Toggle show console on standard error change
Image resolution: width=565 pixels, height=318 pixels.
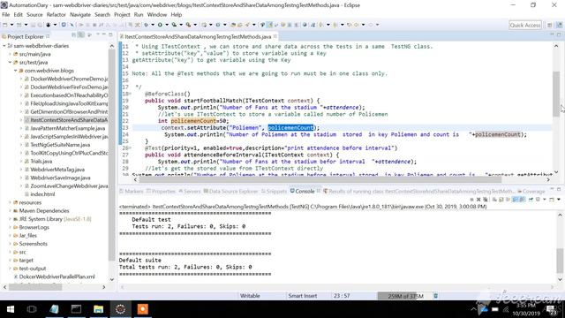pyautogui.click(x=522, y=200)
